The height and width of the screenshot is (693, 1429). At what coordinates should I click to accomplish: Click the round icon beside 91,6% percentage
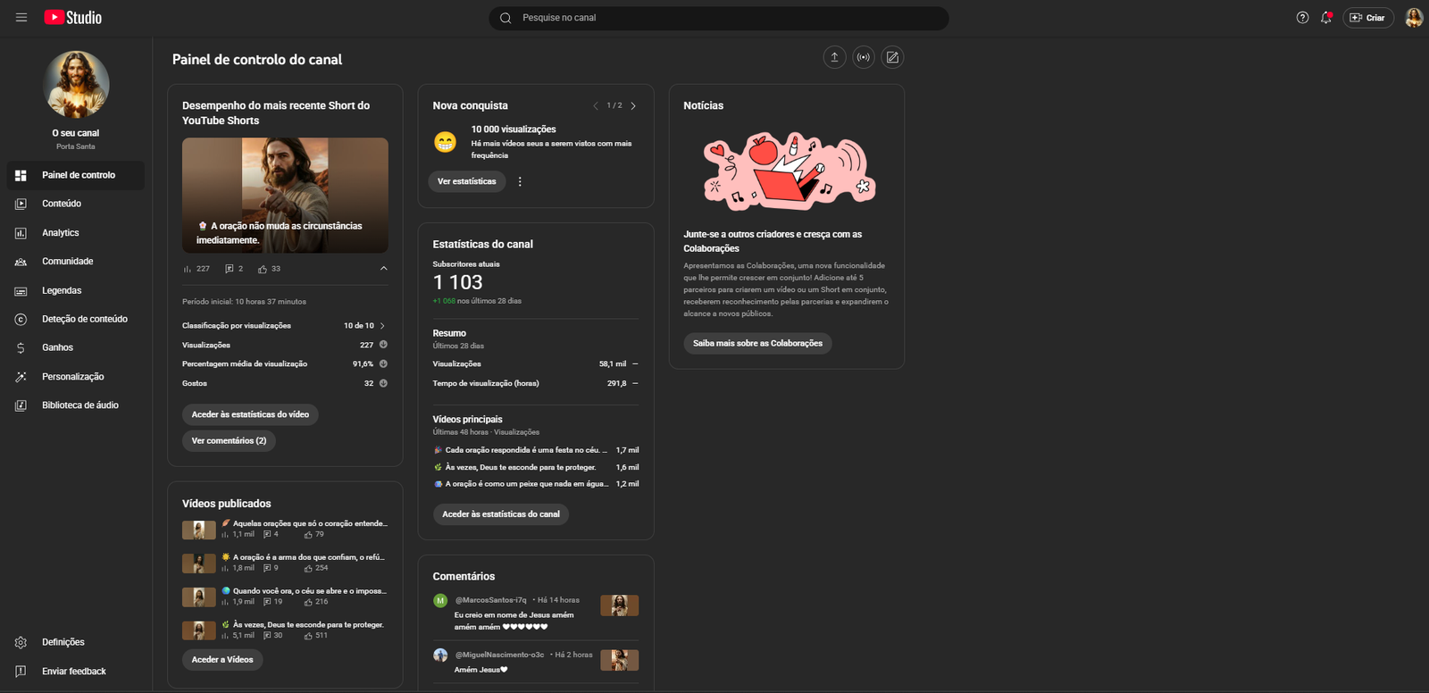(383, 363)
